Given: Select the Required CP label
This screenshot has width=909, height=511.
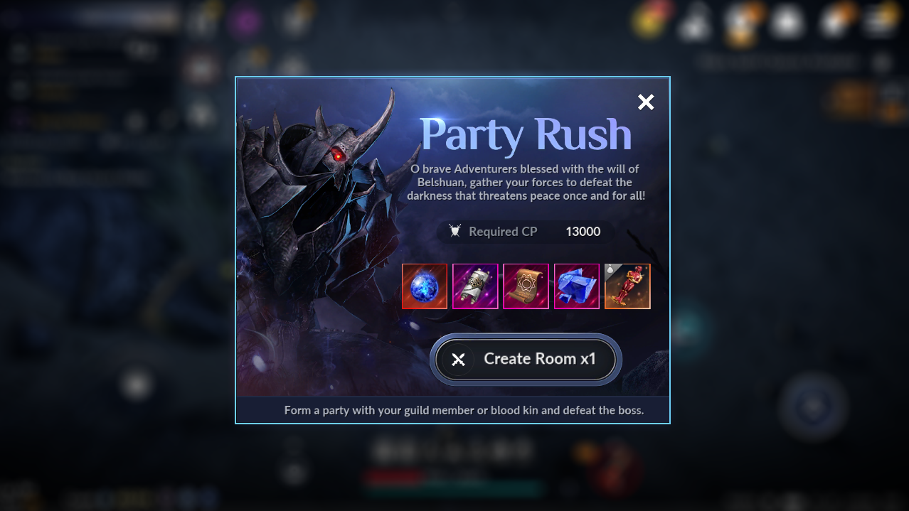Looking at the screenshot, I should (503, 231).
